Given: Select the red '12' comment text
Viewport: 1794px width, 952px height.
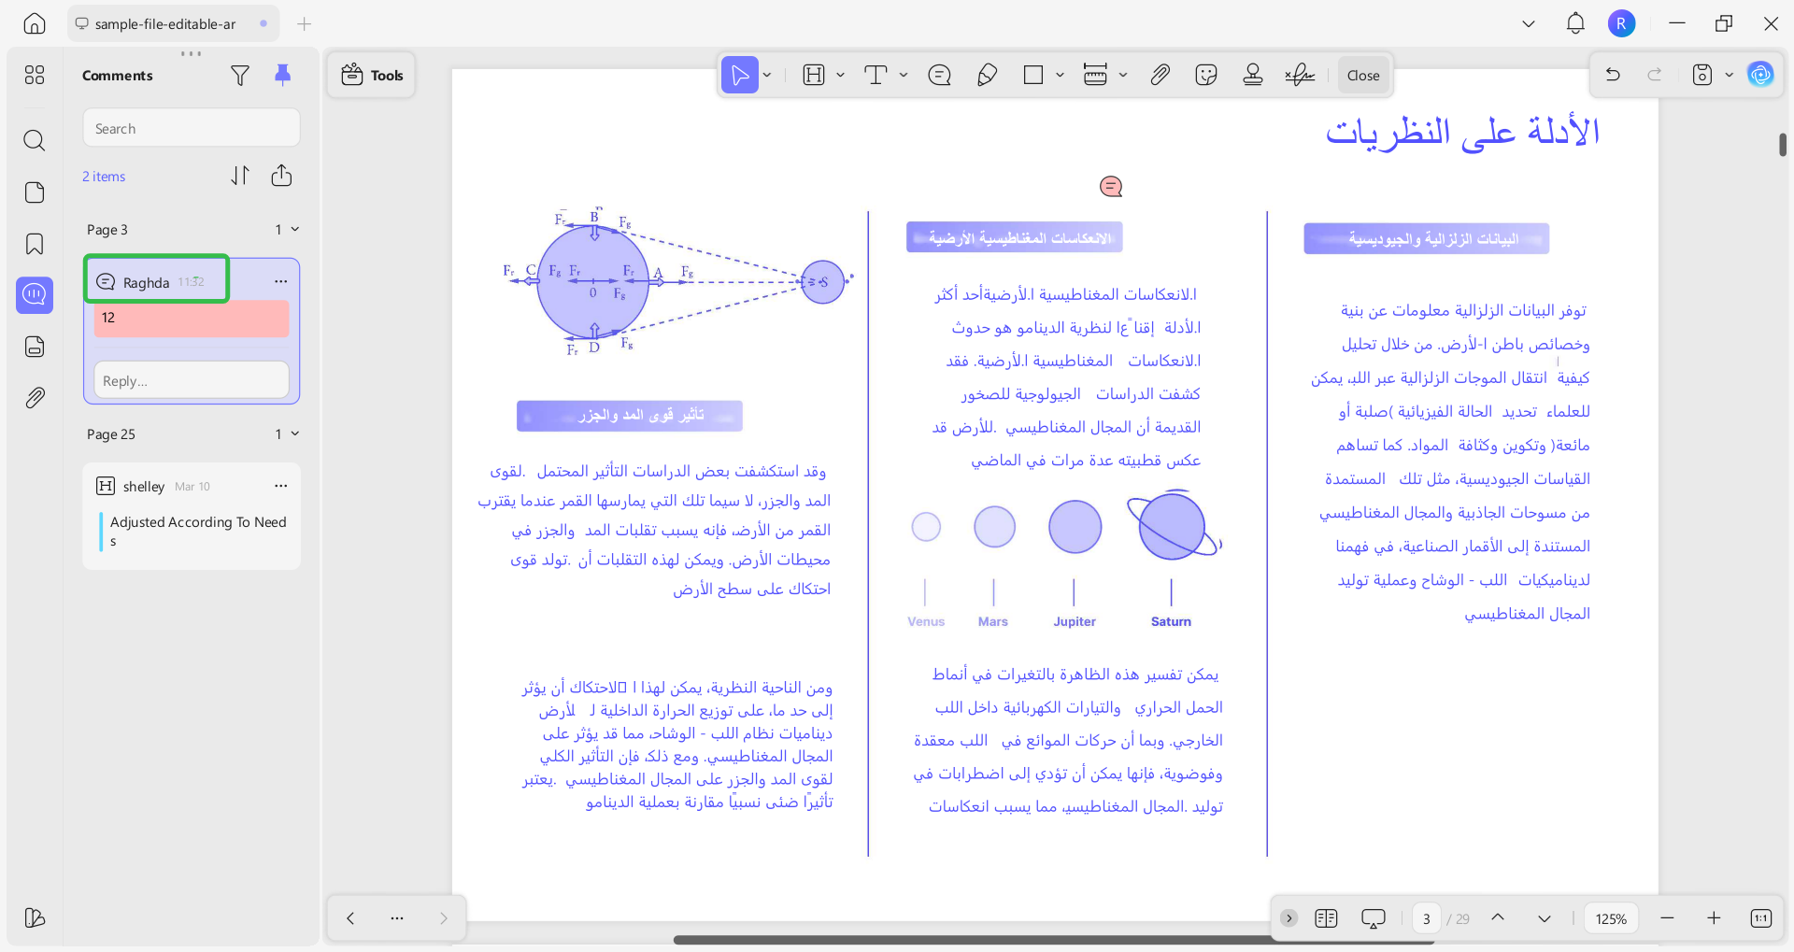Looking at the screenshot, I should coord(192,319).
